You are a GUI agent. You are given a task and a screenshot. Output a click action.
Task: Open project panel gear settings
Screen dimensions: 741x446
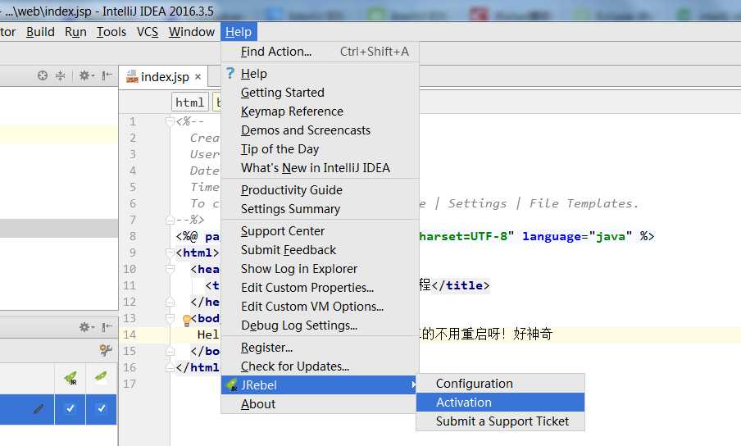click(x=87, y=75)
